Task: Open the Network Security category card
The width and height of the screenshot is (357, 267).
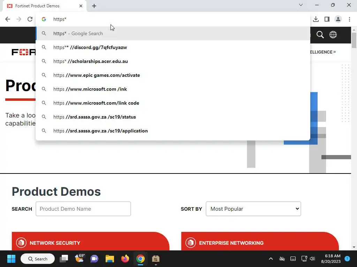Action: [90, 241]
